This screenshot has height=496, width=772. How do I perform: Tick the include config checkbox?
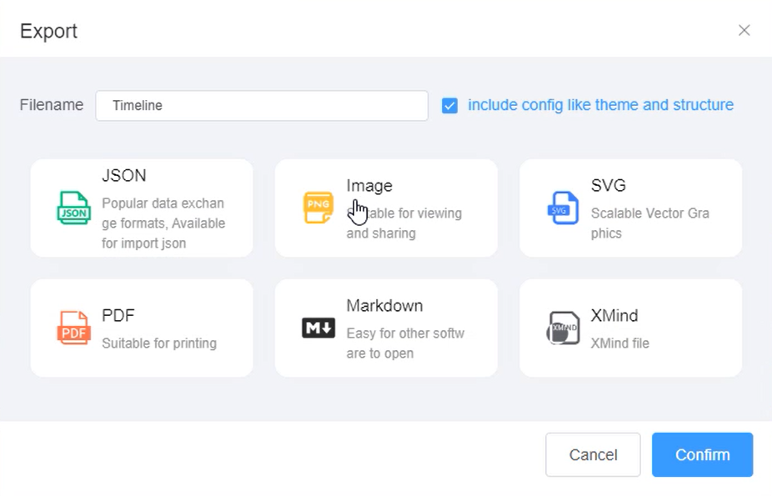[449, 106]
